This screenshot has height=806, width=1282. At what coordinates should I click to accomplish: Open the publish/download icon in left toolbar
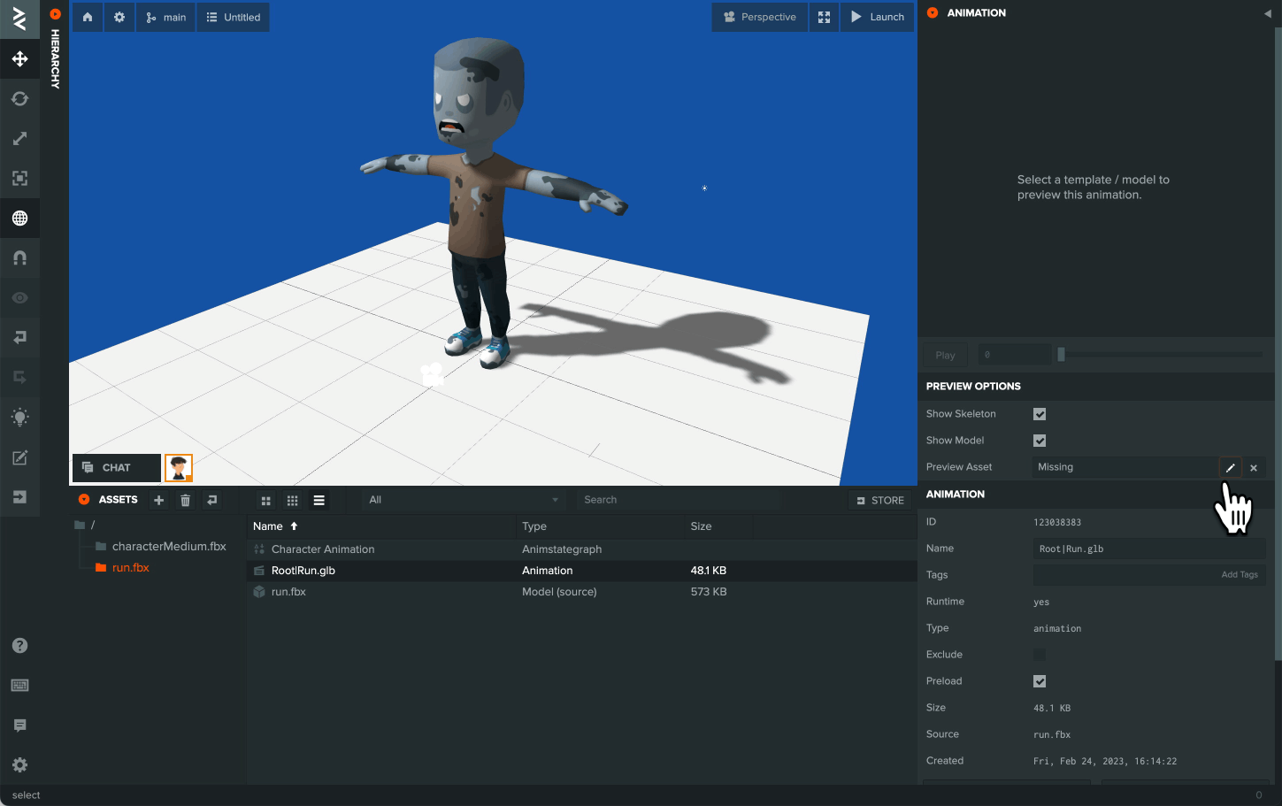click(x=19, y=497)
